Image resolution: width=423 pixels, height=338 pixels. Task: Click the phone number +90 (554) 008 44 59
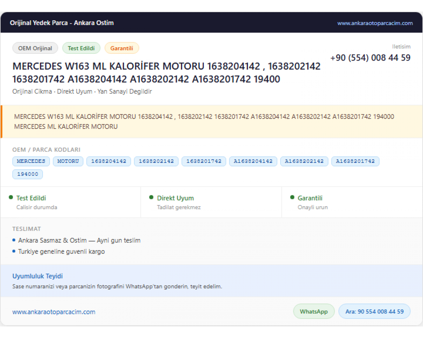[370, 58]
